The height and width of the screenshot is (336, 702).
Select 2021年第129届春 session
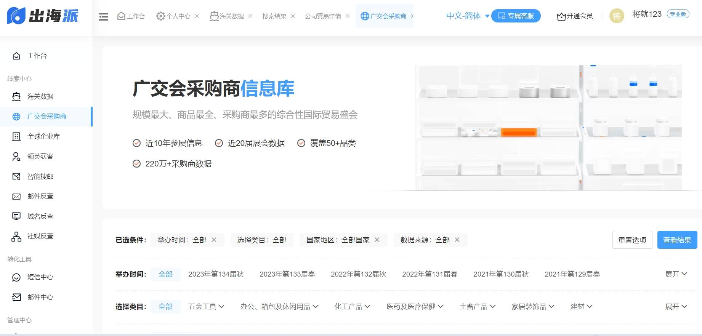tap(572, 274)
